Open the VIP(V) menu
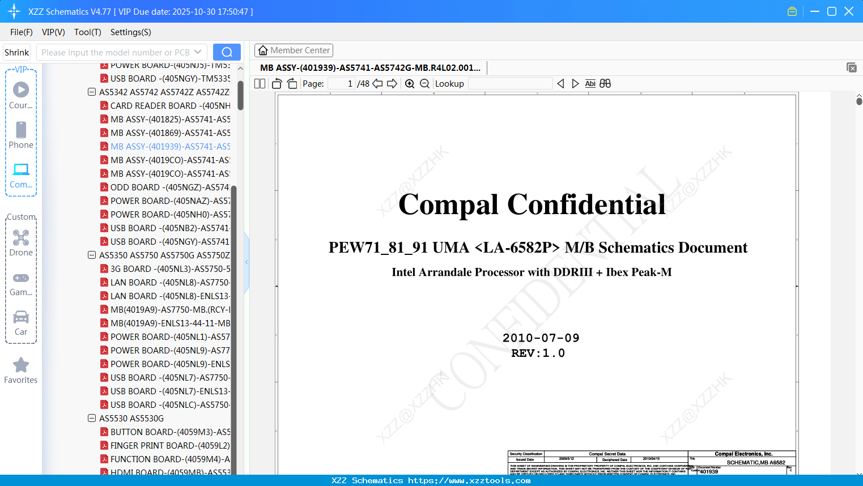This screenshot has height=486, width=863. click(x=53, y=32)
